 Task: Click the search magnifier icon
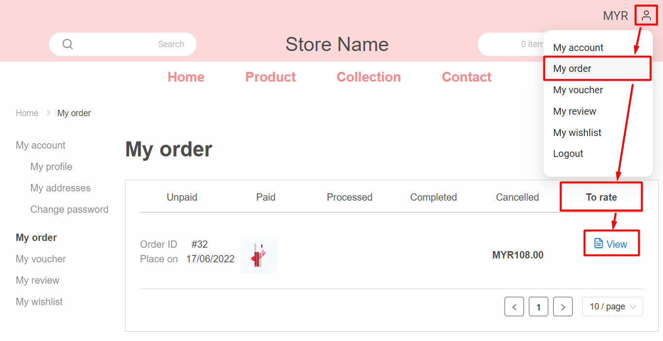[x=68, y=44]
